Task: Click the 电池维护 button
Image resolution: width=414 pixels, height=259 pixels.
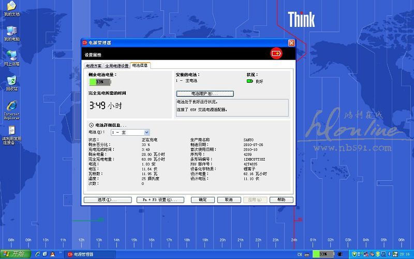Action: [205, 93]
